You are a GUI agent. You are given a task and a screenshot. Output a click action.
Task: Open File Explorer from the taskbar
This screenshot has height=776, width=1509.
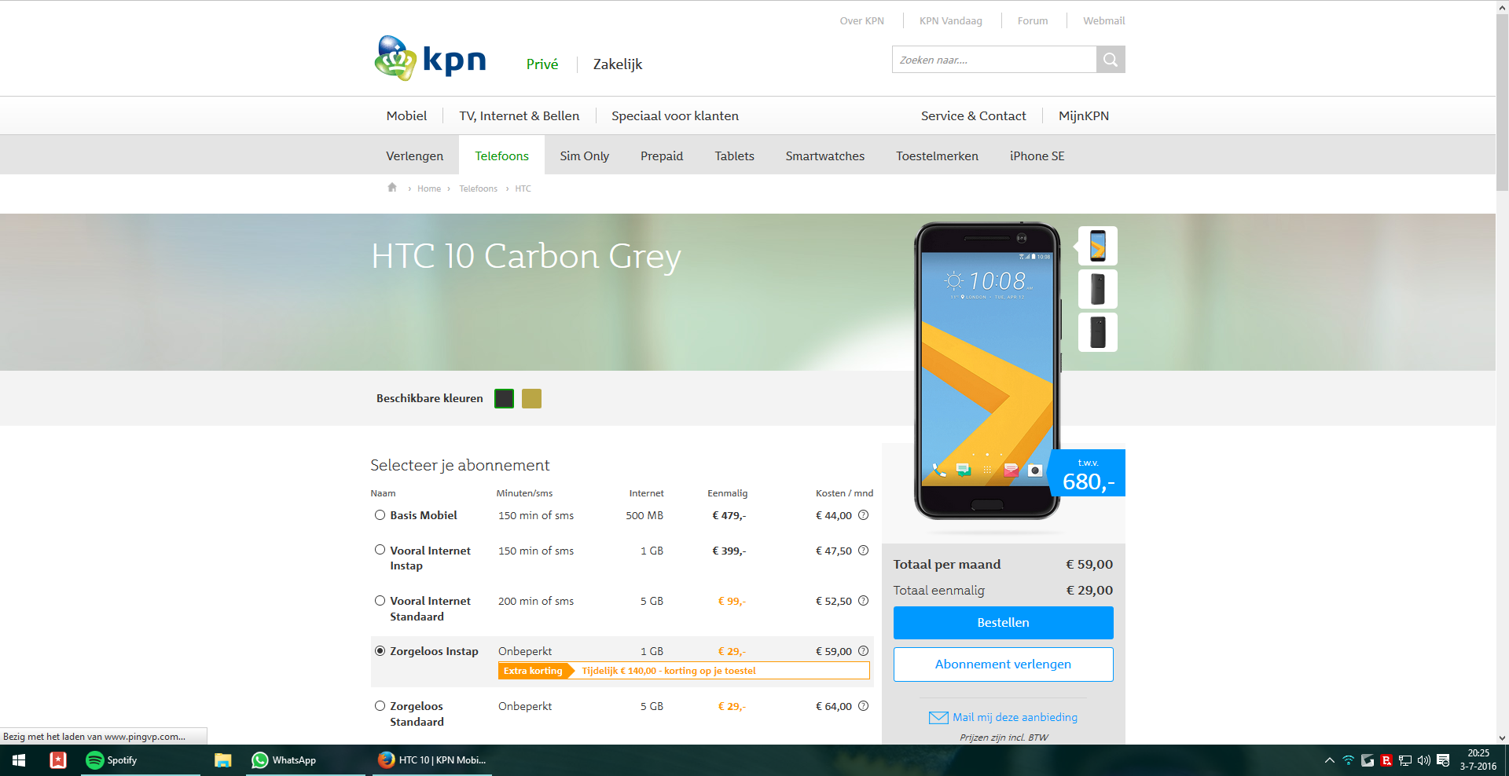tap(223, 760)
